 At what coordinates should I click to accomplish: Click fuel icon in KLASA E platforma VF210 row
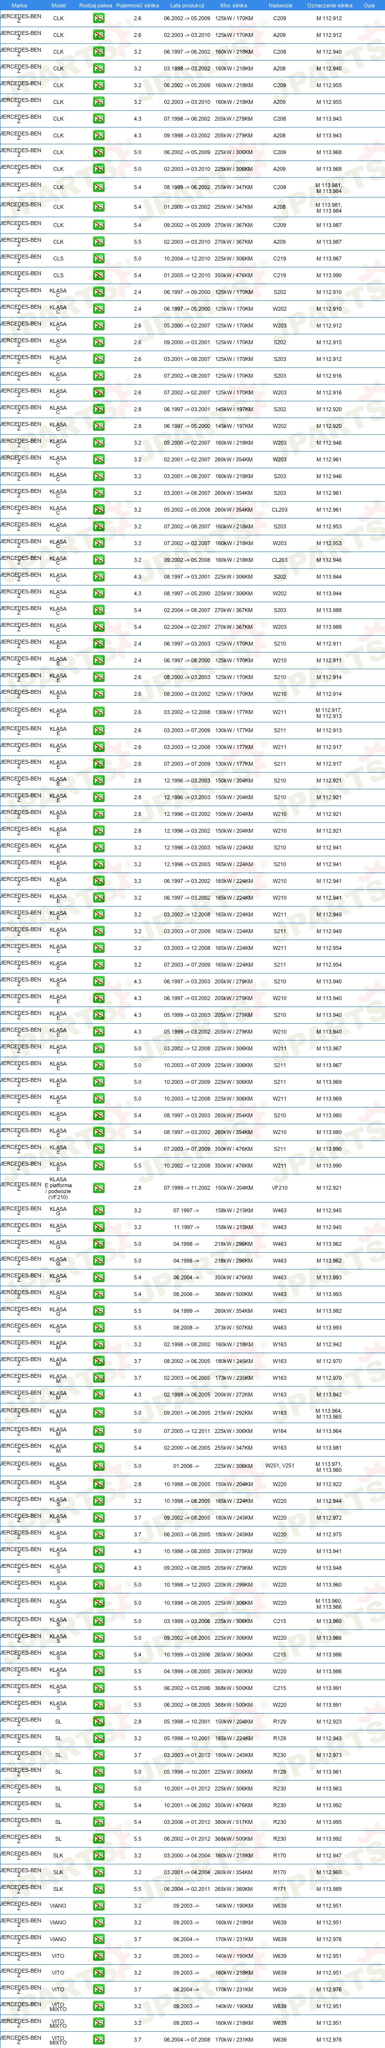pyautogui.click(x=98, y=1188)
